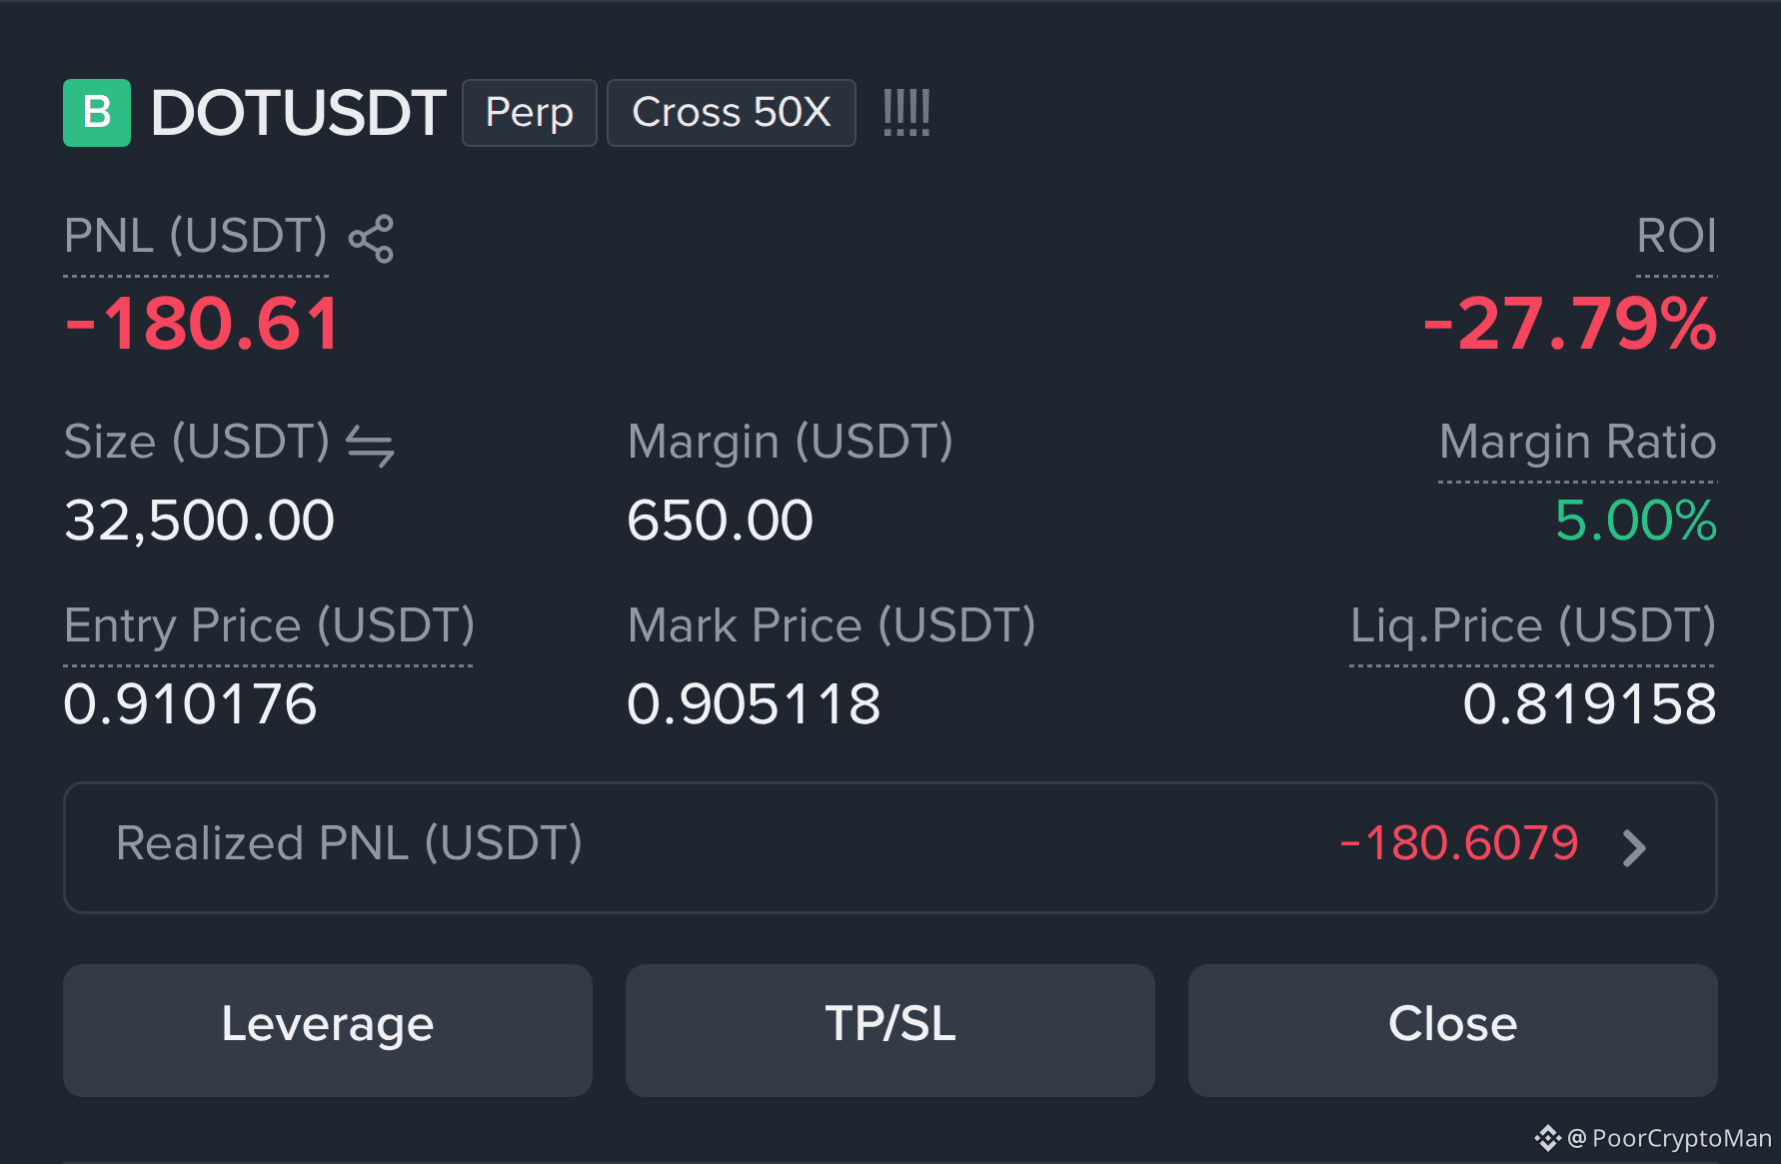Click the green B buy-side badge

pos(97,113)
